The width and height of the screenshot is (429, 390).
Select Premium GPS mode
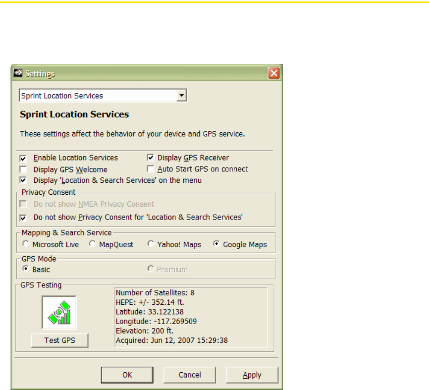tap(151, 269)
